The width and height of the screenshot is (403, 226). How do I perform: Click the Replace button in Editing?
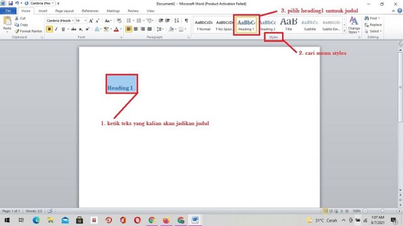pos(373,25)
